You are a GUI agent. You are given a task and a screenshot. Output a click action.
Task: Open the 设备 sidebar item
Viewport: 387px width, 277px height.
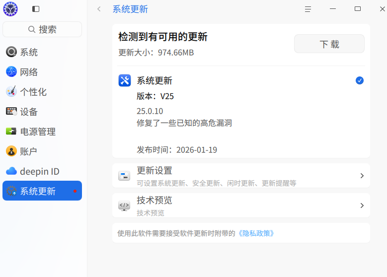[x=42, y=112]
